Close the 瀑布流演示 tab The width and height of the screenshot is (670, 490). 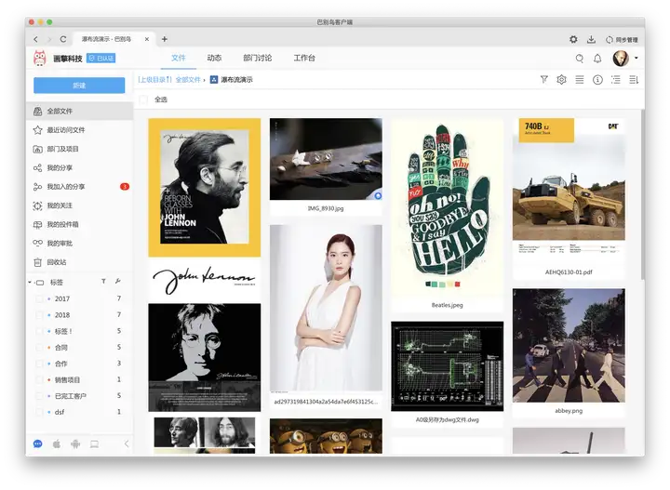click(x=147, y=39)
